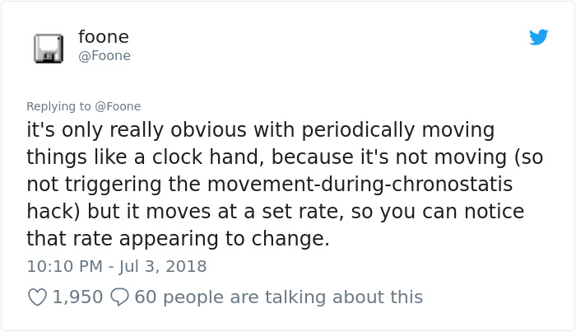This screenshot has width=576, height=332.
Task: Like the tweet via the heart icon
Action: (37, 297)
